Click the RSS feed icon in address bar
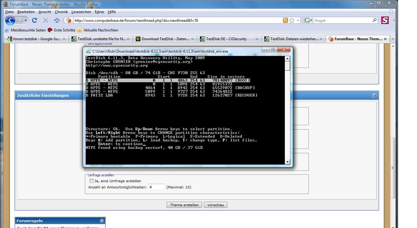 click(285, 20)
